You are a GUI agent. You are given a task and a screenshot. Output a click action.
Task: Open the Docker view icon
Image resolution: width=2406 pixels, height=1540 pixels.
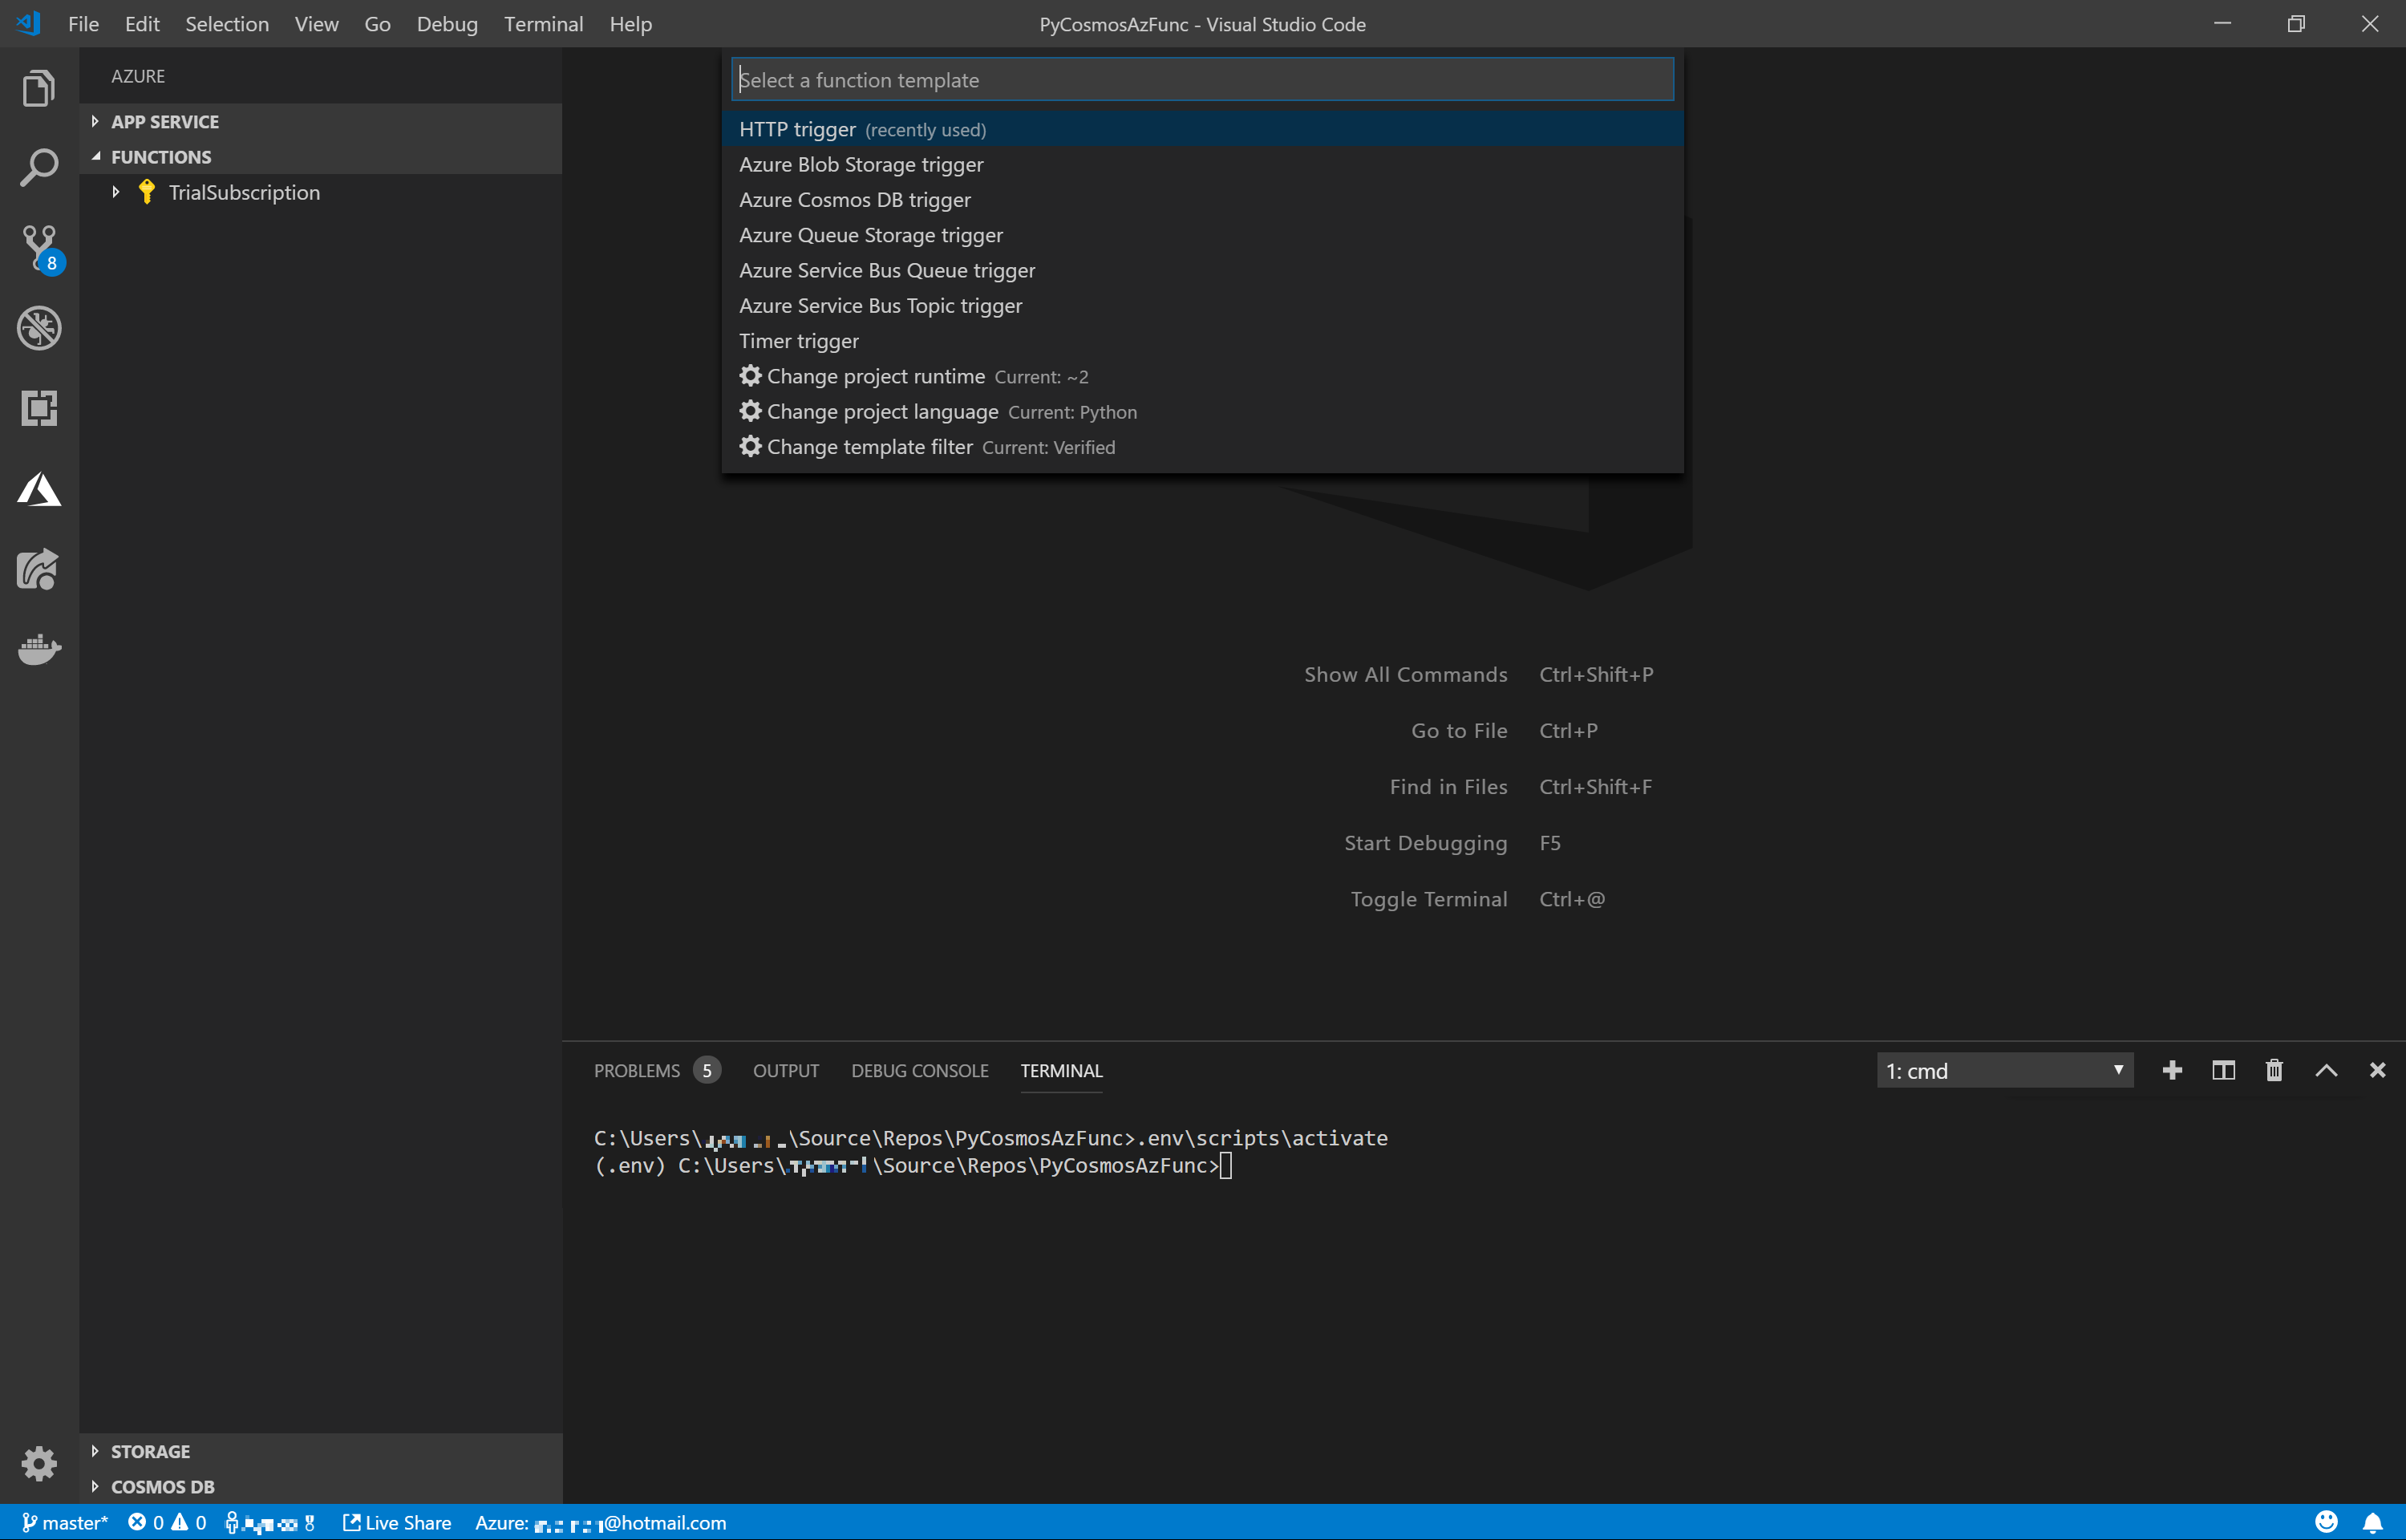pos(39,649)
